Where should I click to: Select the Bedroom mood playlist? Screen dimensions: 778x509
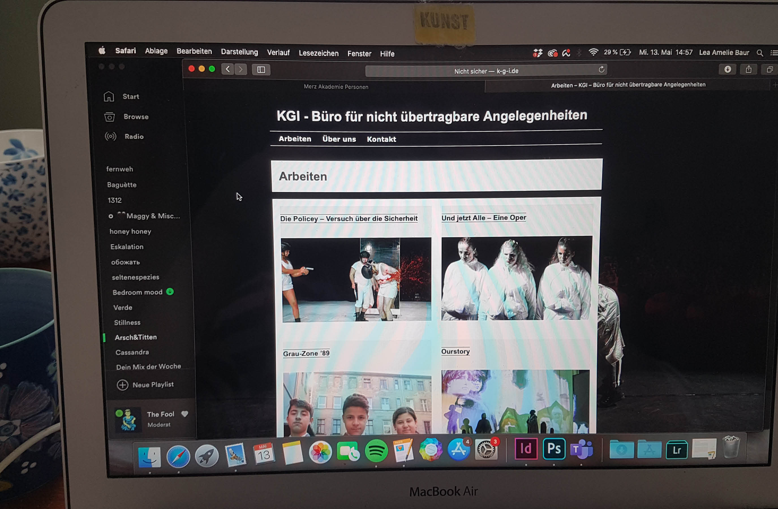(x=137, y=292)
